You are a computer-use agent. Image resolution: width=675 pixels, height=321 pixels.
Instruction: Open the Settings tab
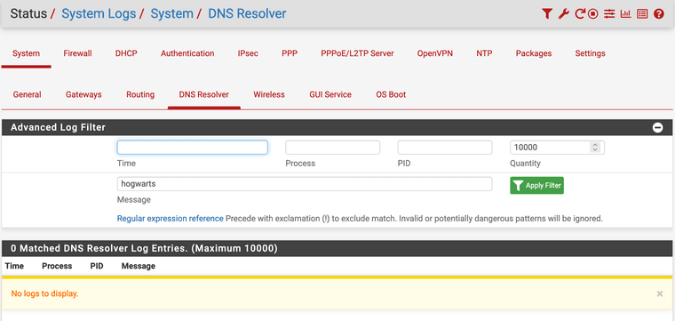click(x=591, y=53)
